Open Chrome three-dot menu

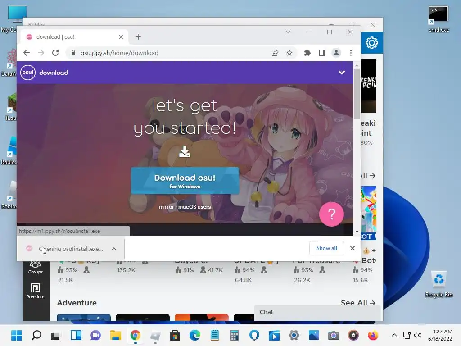point(351,53)
